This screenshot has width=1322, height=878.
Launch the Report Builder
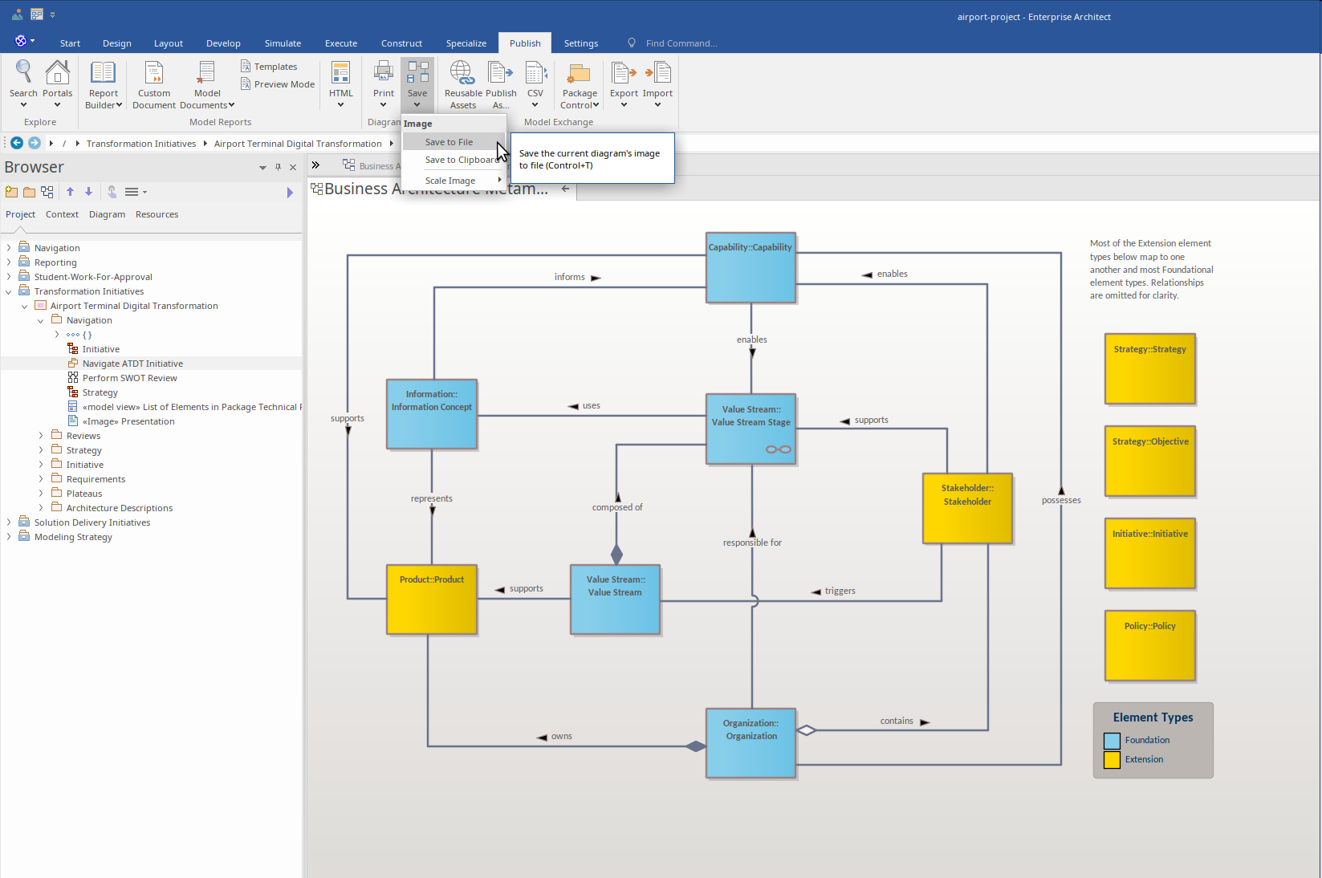point(104,84)
